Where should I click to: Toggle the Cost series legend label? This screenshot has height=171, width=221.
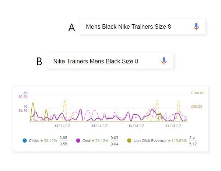tap(86, 141)
